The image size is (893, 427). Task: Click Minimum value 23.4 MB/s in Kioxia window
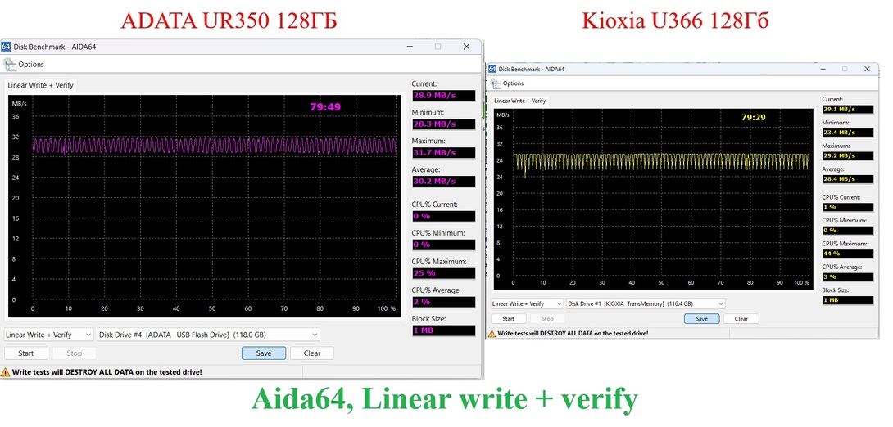click(847, 133)
